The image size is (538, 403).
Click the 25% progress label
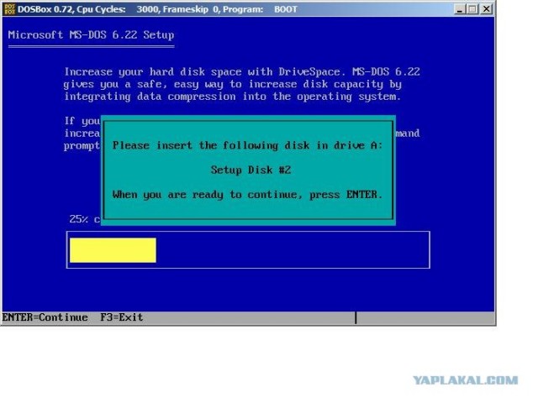point(85,219)
